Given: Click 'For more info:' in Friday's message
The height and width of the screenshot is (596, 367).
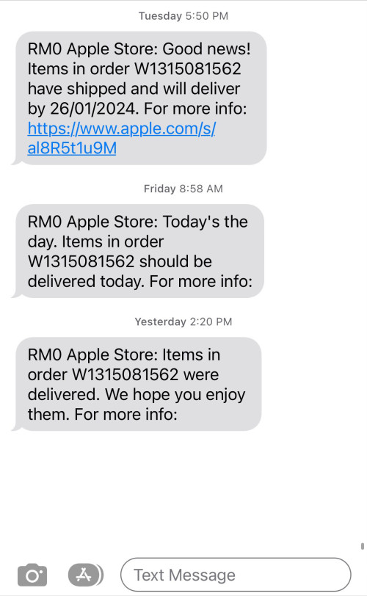Looking at the screenshot, I should pos(200,282).
